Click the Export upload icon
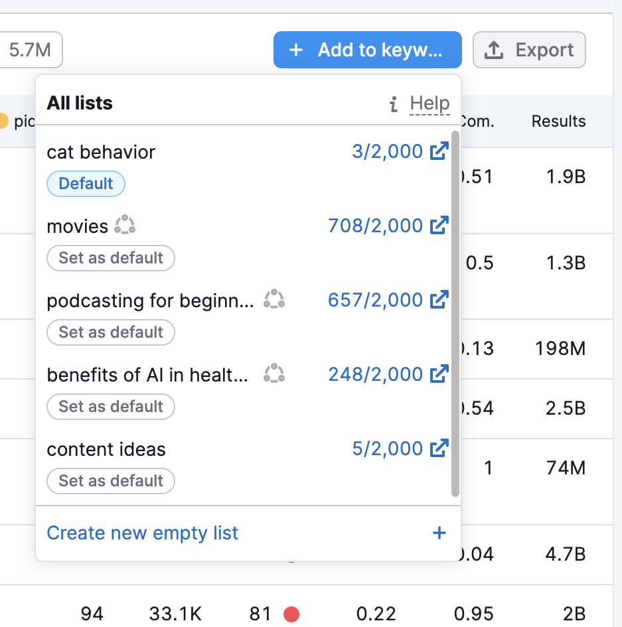Image resolution: width=622 pixels, height=627 pixels. click(x=494, y=50)
